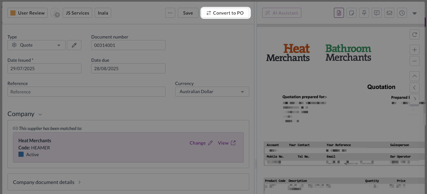Expand Company document details section
The image size is (427, 194).
47,182
